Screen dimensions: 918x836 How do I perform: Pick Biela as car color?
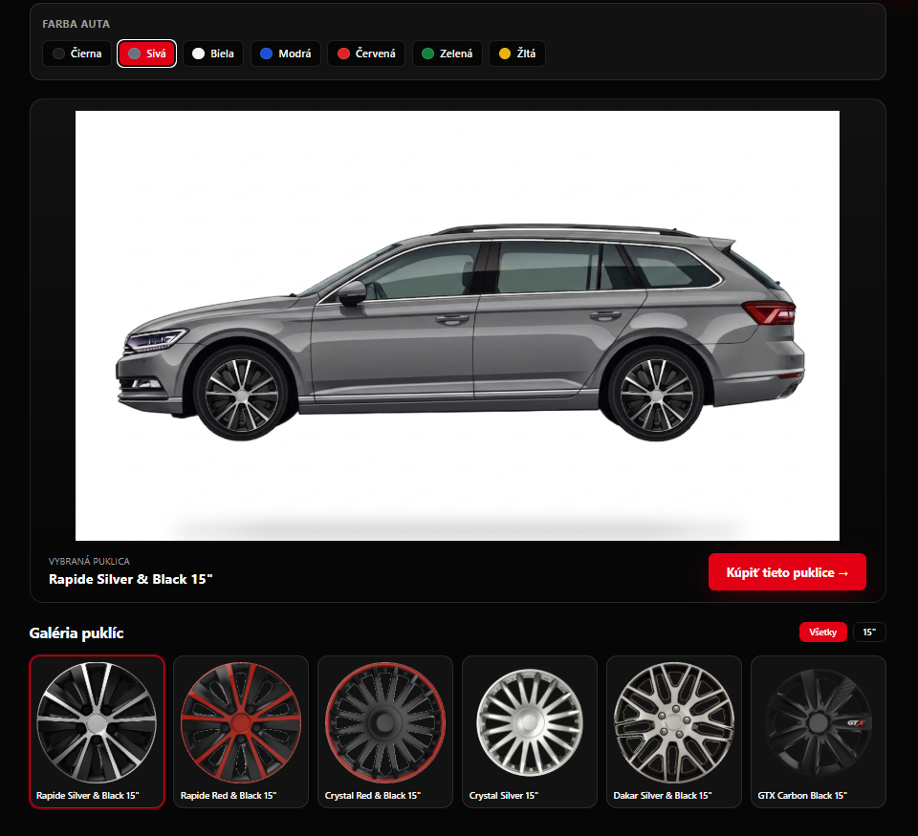pos(213,54)
